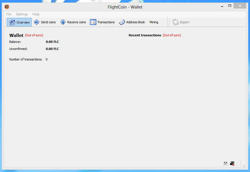Click the Balance value 0.00 FLC
Viewport: 250px width, 172px height.
52,42
